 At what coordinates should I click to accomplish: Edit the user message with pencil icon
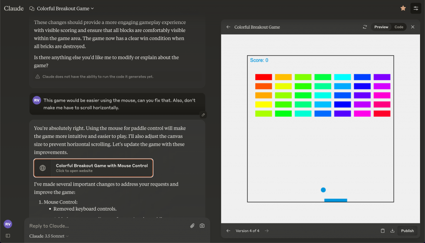point(203,115)
